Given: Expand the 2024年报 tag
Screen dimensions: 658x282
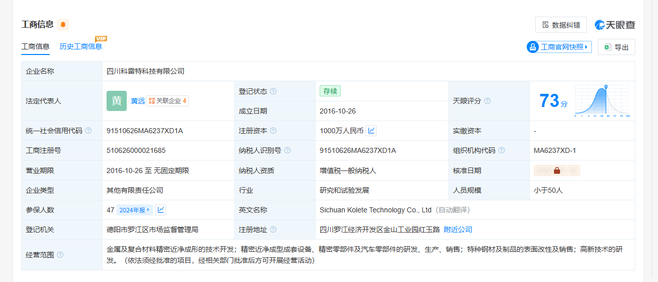Looking at the screenshot, I should coord(134,210).
